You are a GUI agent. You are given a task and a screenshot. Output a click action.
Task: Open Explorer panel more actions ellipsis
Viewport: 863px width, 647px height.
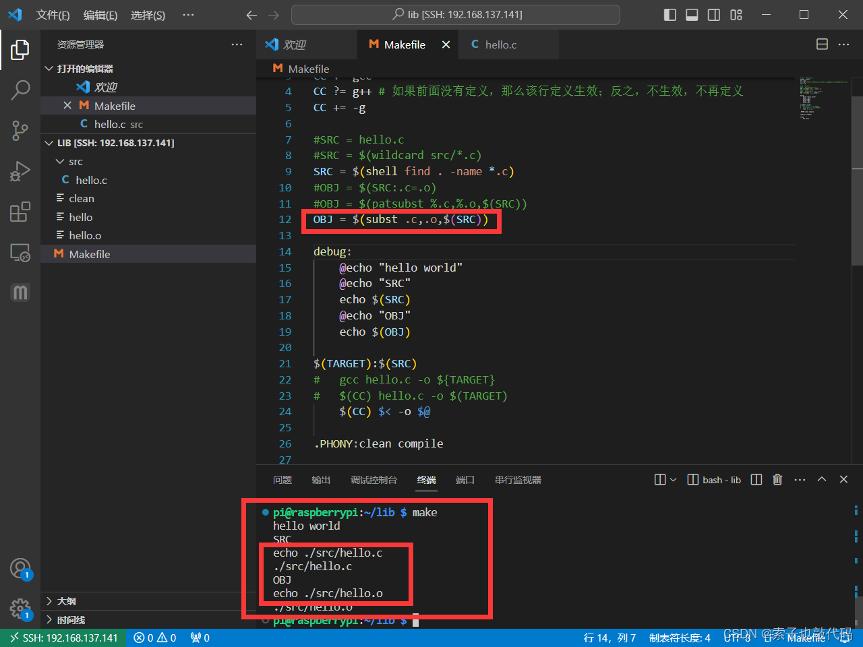click(237, 44)
